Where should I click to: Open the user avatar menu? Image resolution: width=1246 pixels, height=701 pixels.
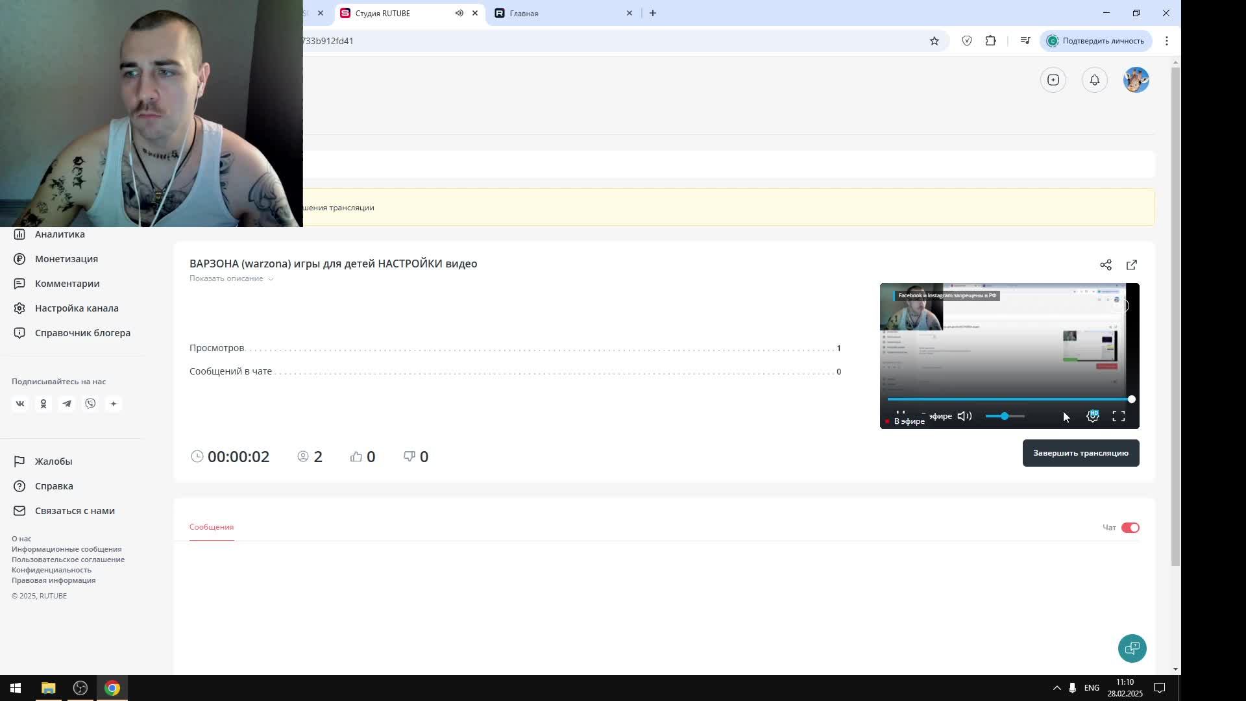(1136, 80)
